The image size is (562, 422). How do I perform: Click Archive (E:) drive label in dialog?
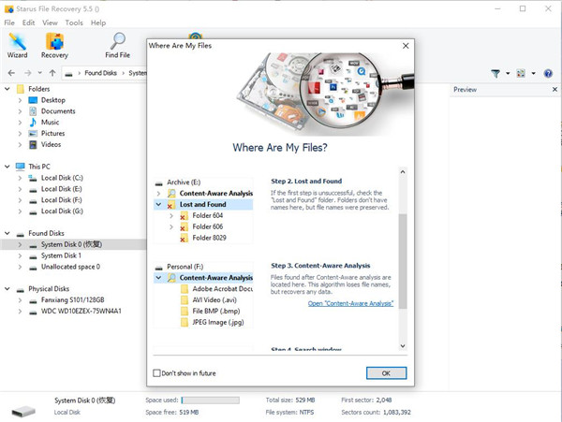click(184, 182)
